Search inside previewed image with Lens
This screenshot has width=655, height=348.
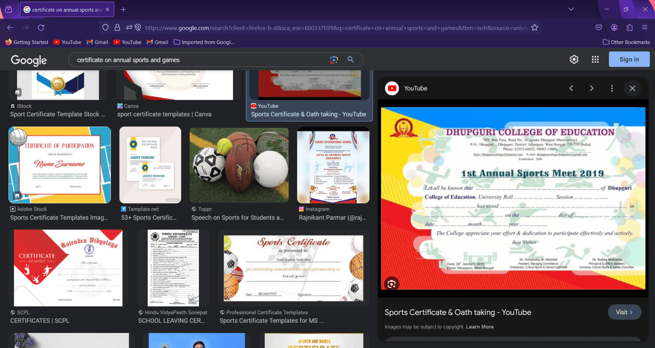(392, 284)
